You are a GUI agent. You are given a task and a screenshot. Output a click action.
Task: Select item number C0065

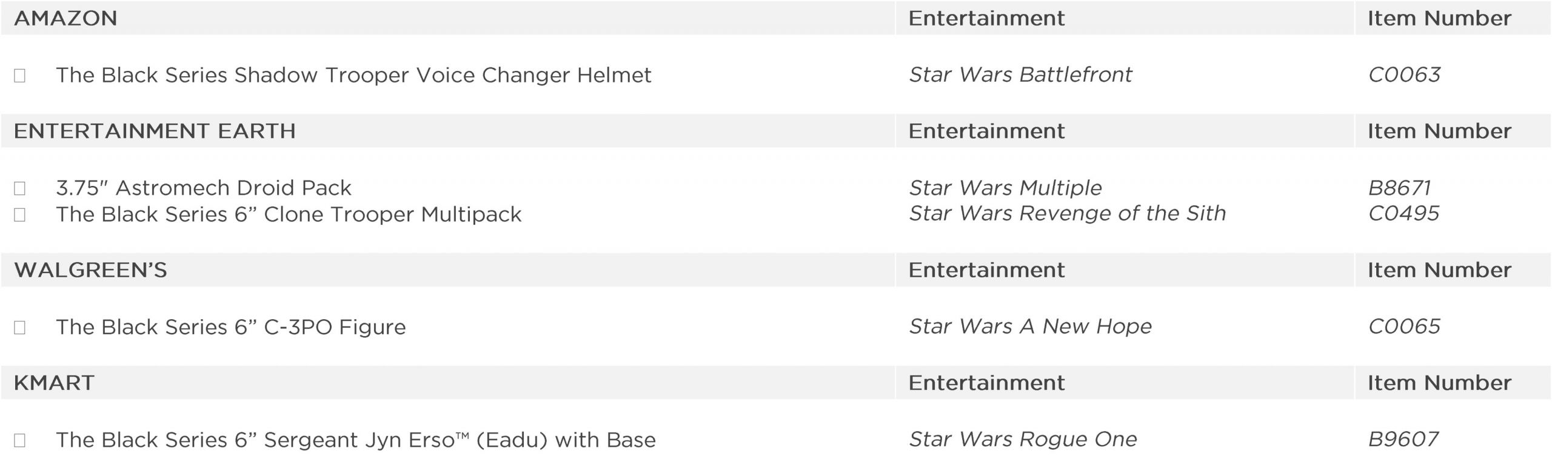tap(1404, 326)
